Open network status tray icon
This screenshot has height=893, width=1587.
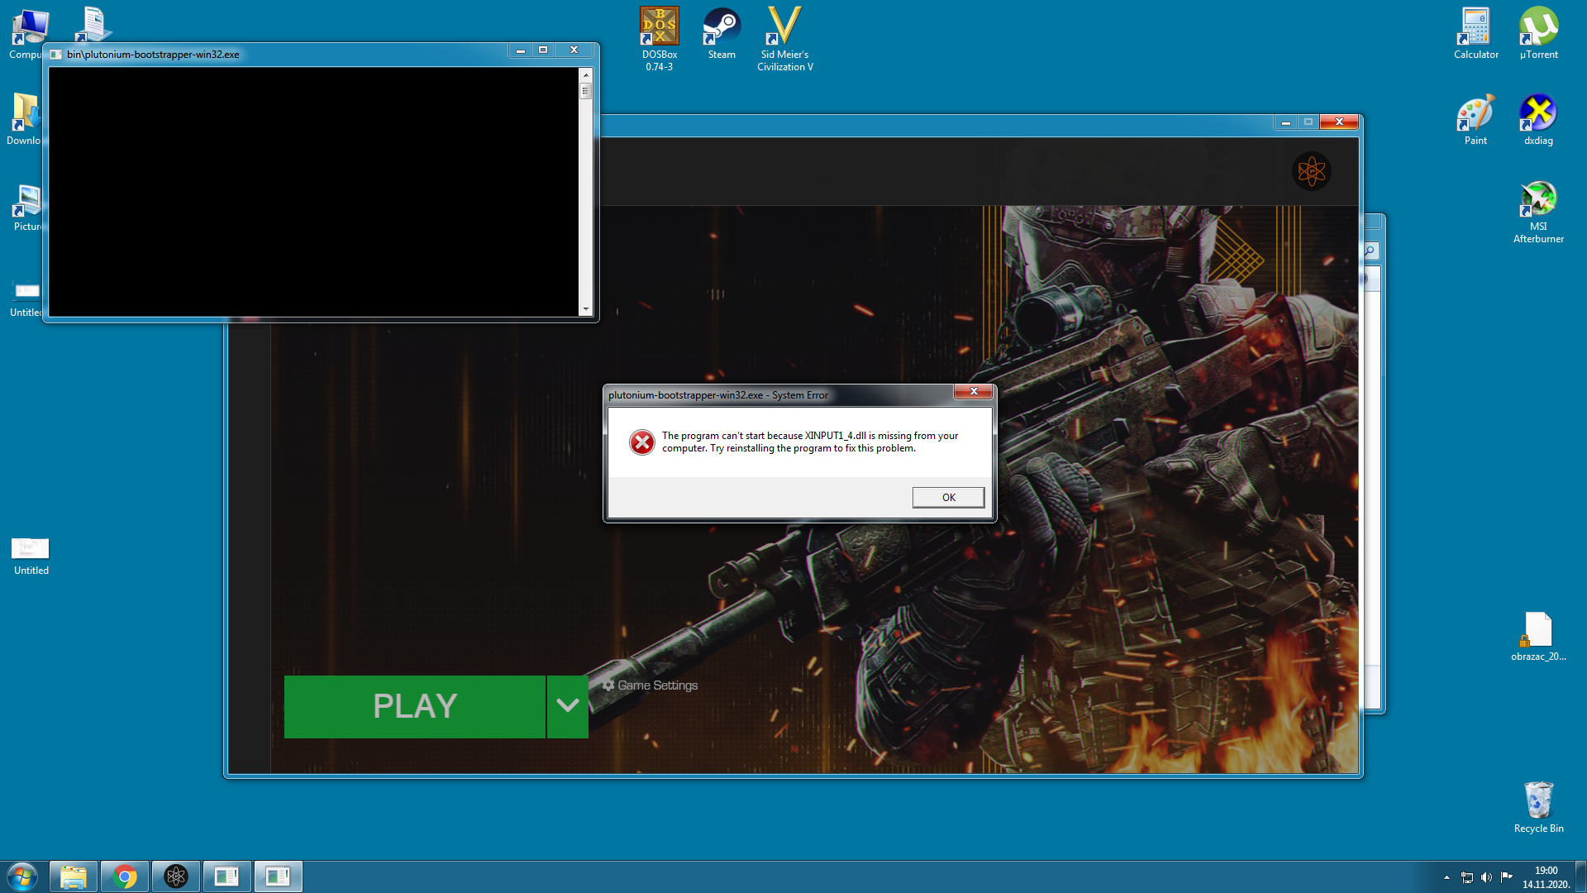1467,877
